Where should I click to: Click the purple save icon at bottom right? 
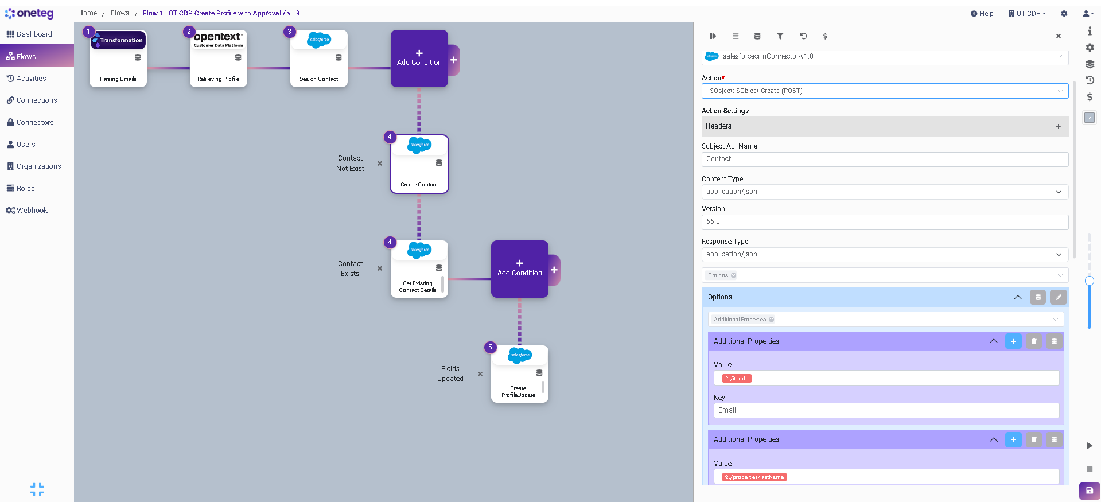(x=1089, y=491)
